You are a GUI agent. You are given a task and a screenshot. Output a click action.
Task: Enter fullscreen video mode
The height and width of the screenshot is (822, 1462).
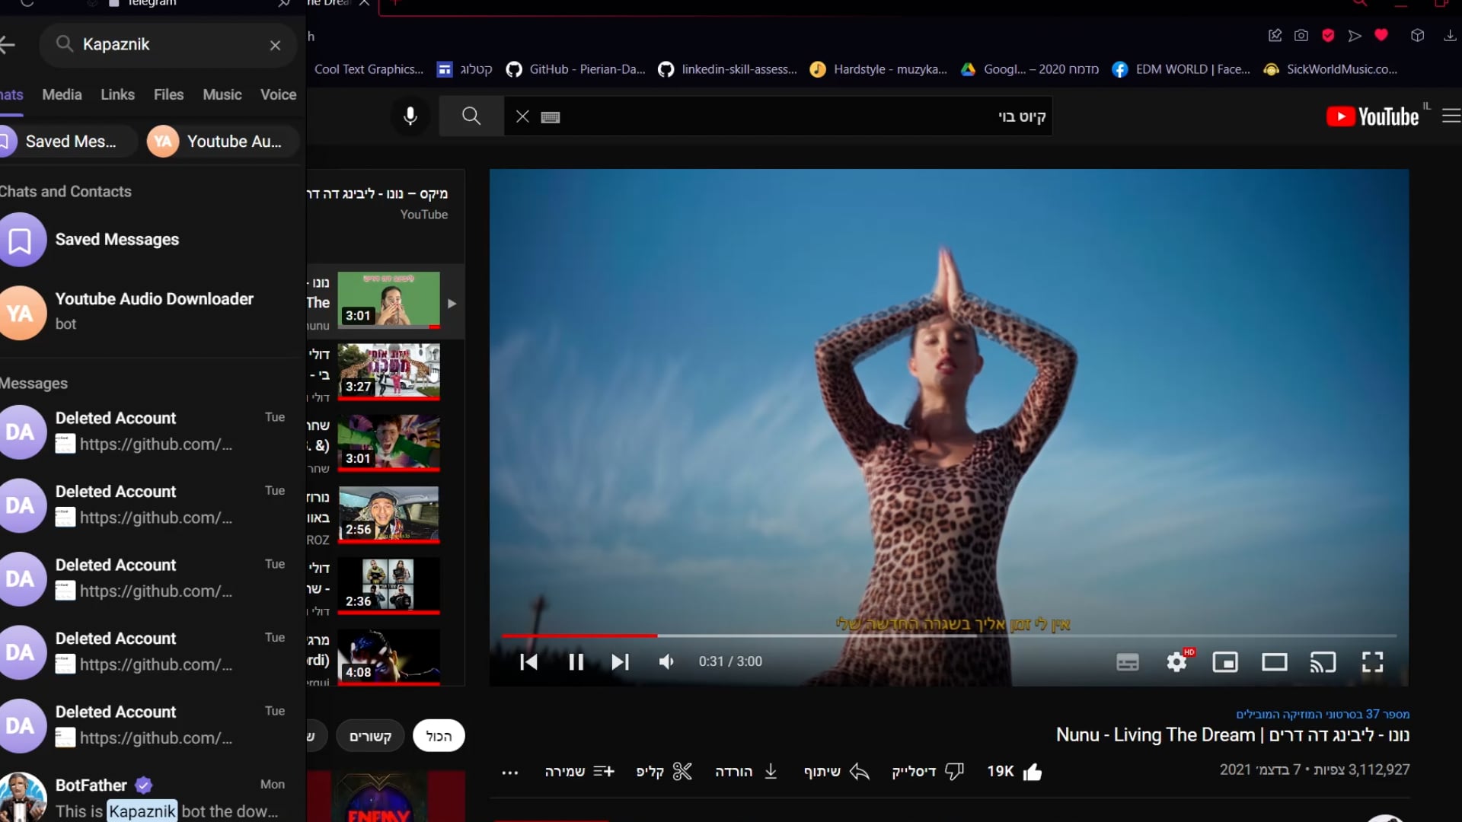pos(1372,662)
